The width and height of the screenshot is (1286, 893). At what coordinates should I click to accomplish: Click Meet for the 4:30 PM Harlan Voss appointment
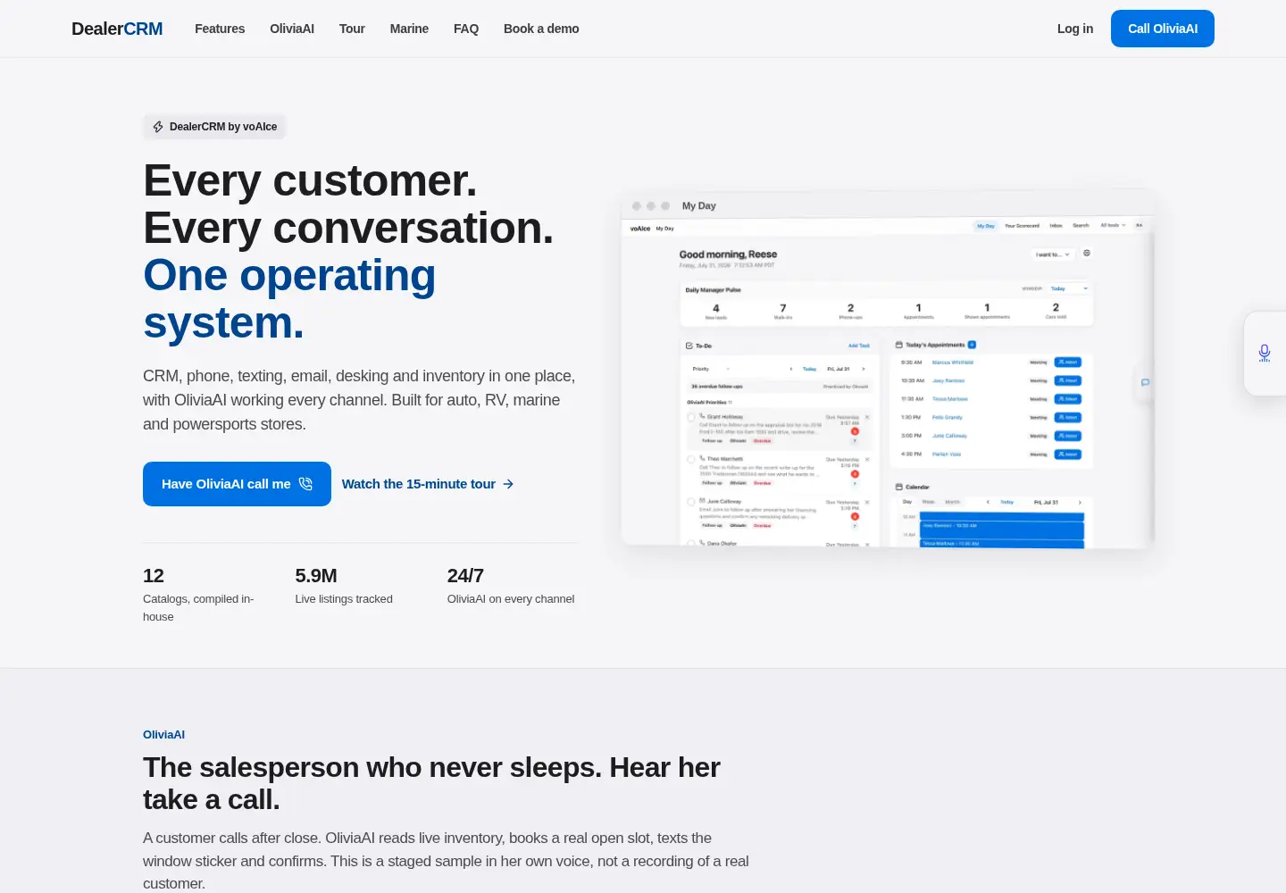tap(1068, 455)
